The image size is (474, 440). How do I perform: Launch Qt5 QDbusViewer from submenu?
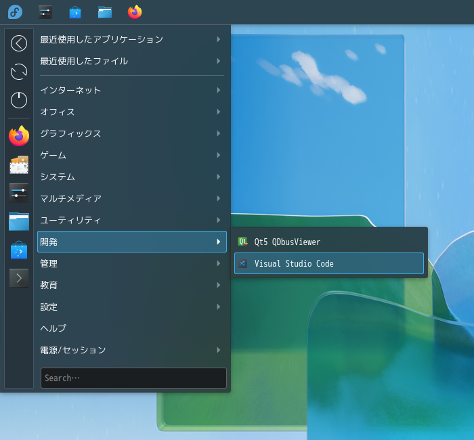point(329,242)
